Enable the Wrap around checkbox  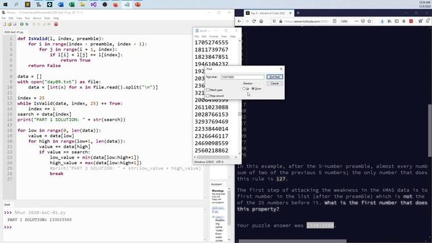pyautogui.click(x=208, y=96)
